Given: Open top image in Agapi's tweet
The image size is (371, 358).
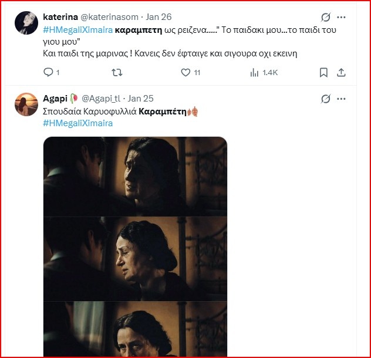Looking at the screenshot, I should [135, 176].
